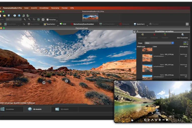Screen dimensions: 192x128
Task: Toggle the grid hash icon
Action: click(43, 19)
